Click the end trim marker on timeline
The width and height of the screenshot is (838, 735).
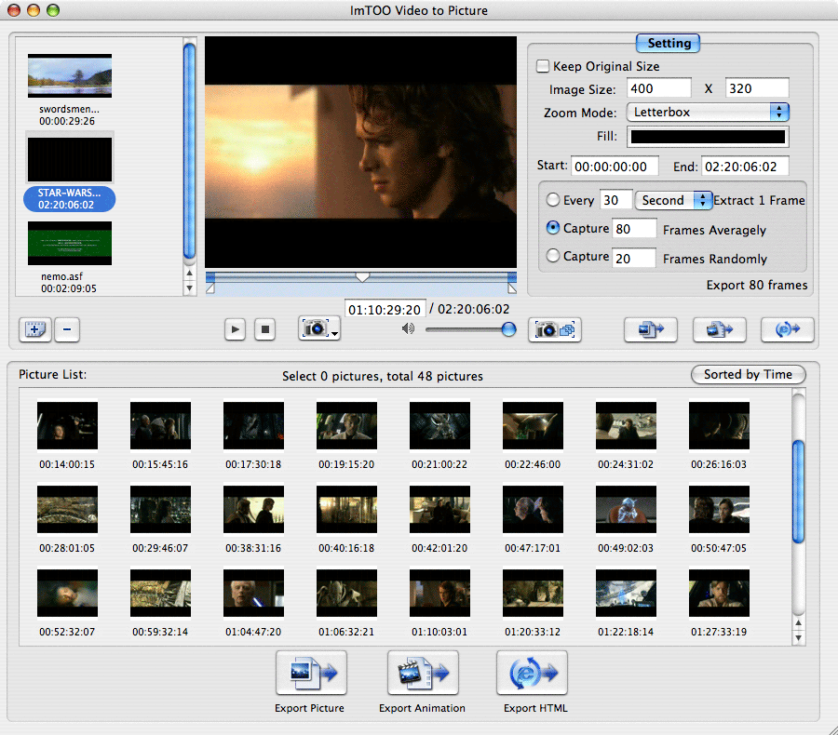pyautogui.click(x=512, y=288)
